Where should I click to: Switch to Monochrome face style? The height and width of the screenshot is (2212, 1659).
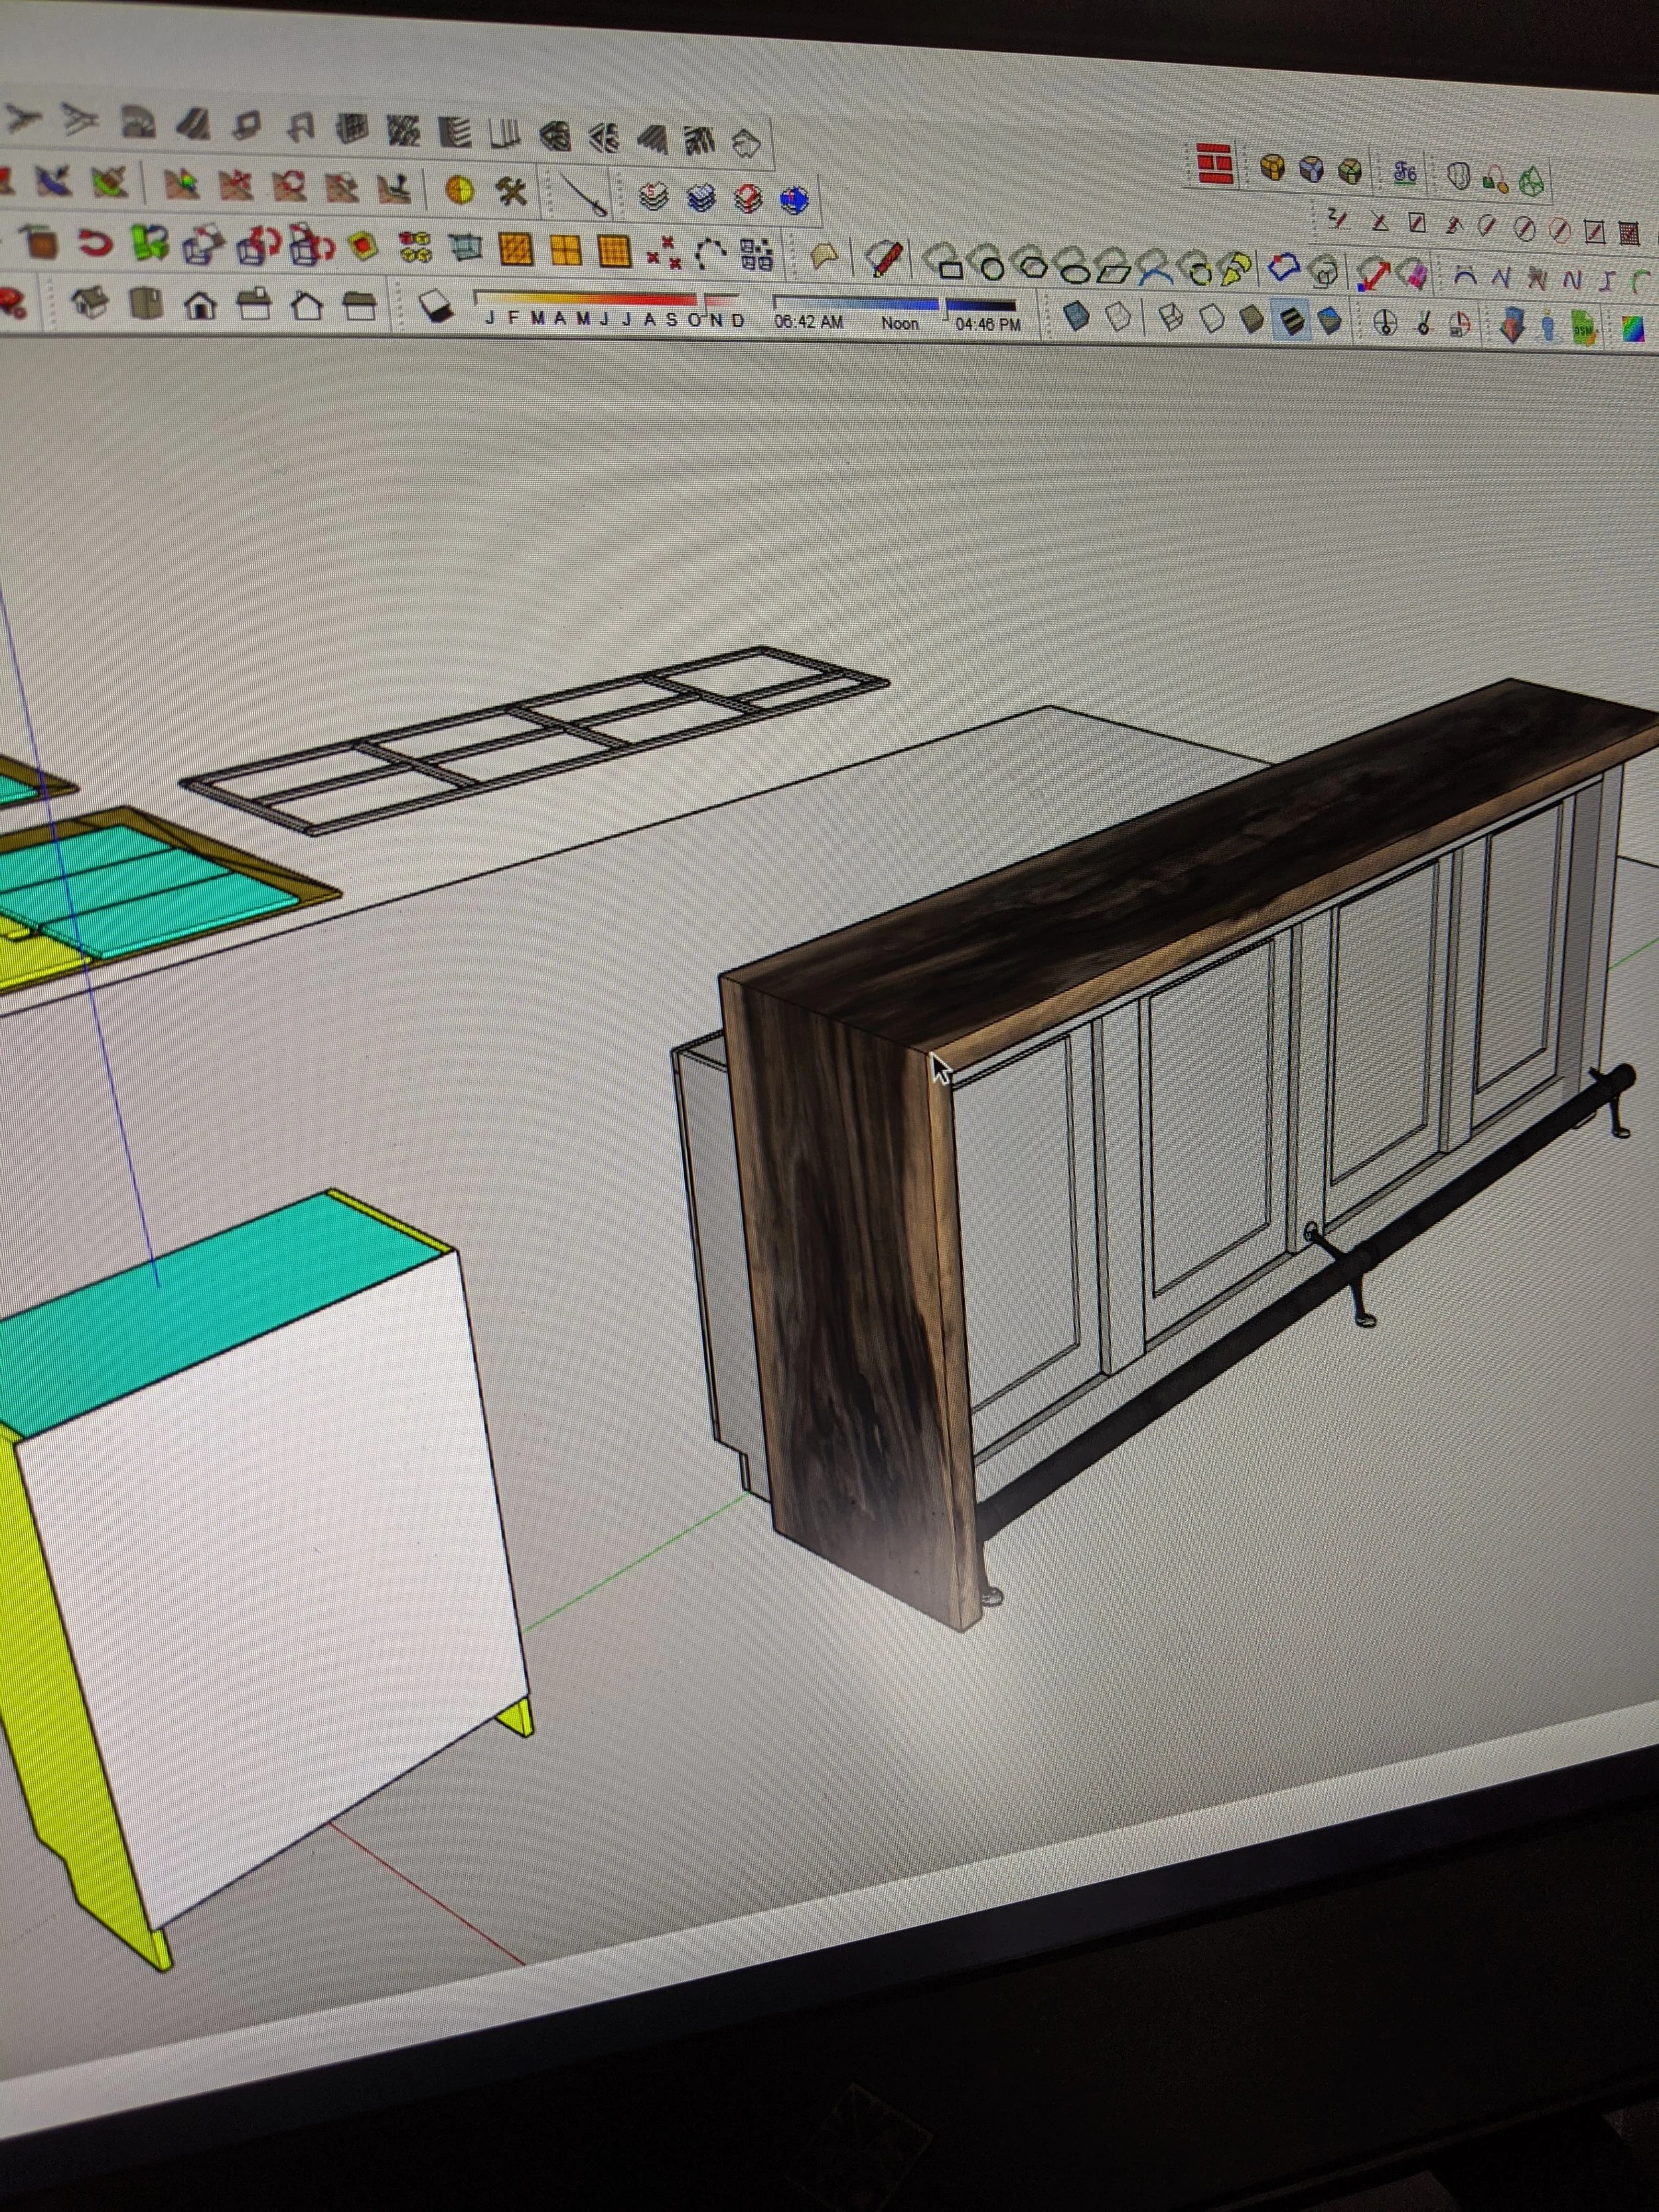[1330, 321]
